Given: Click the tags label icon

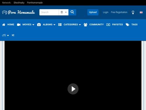Looking at the screenshot, I should coord(127,25).
